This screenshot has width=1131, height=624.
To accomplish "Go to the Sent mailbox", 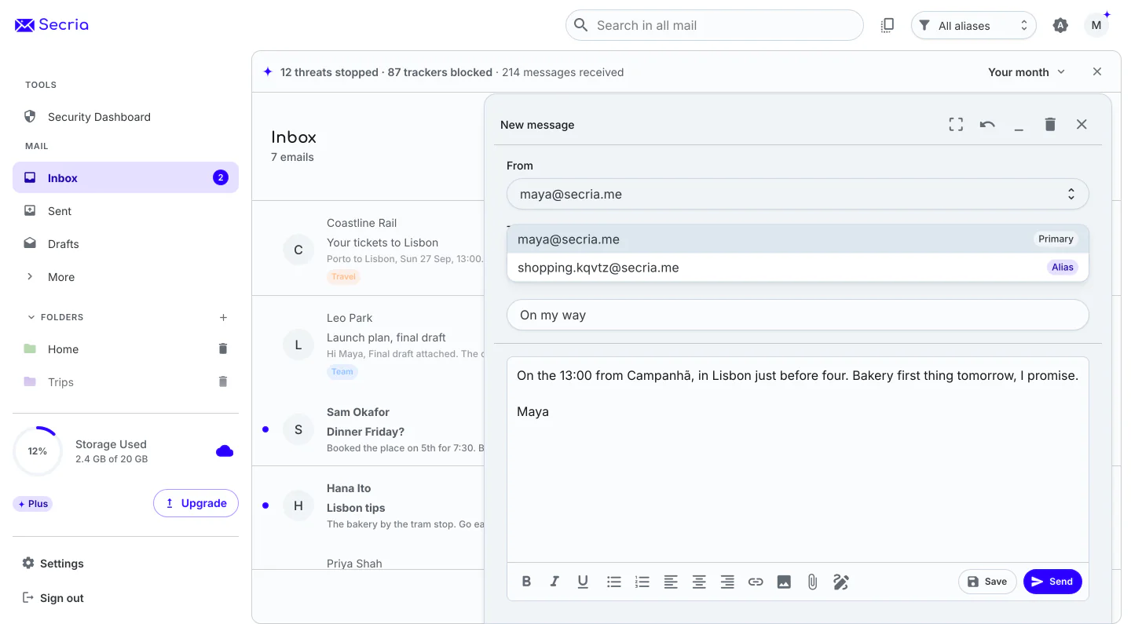I will (126, 211).
